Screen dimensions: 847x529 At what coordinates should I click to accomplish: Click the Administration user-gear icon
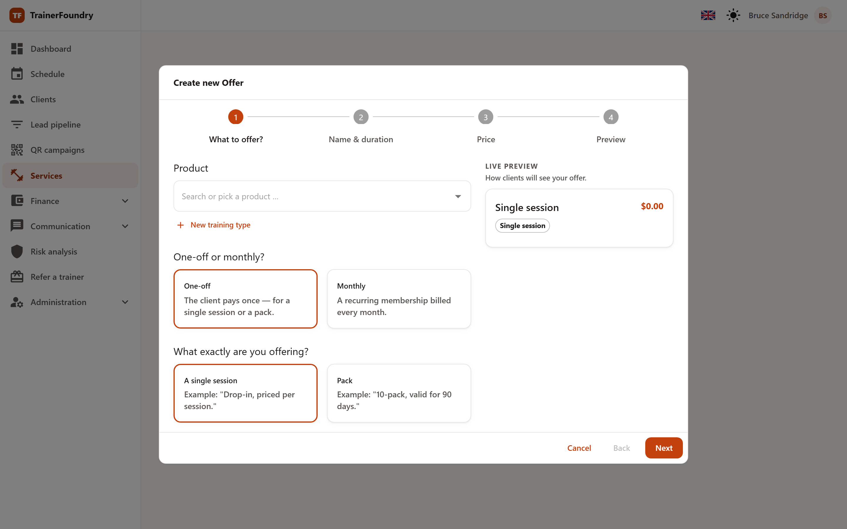tap(17, 302)
